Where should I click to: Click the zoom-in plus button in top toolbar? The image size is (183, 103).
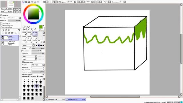(x=81, y=2)
